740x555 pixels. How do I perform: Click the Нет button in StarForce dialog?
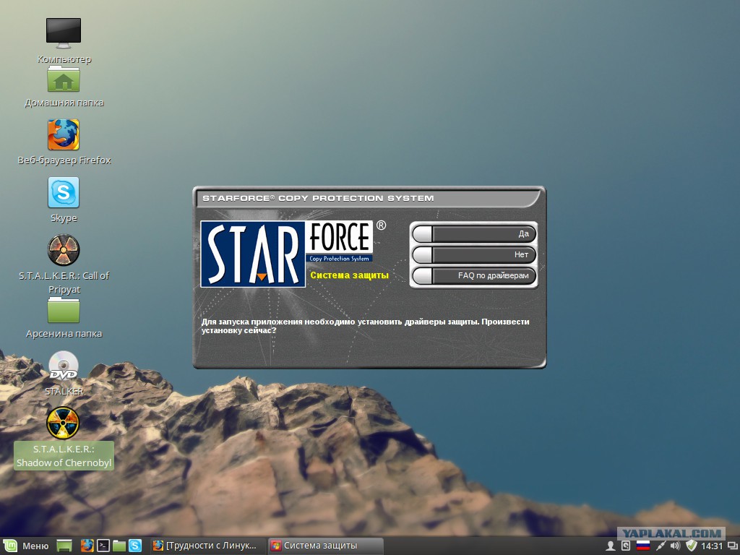coord(474,255)
